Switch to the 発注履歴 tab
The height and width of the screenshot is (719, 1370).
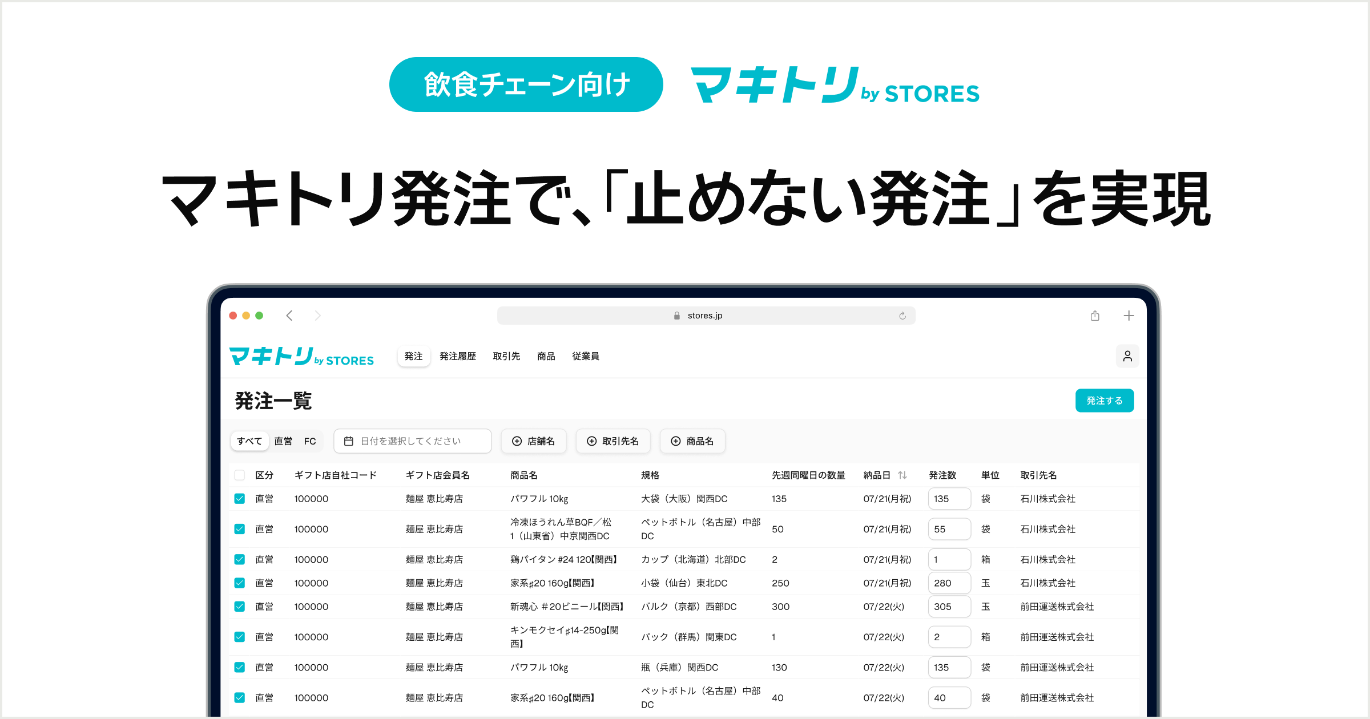[457, 356]
